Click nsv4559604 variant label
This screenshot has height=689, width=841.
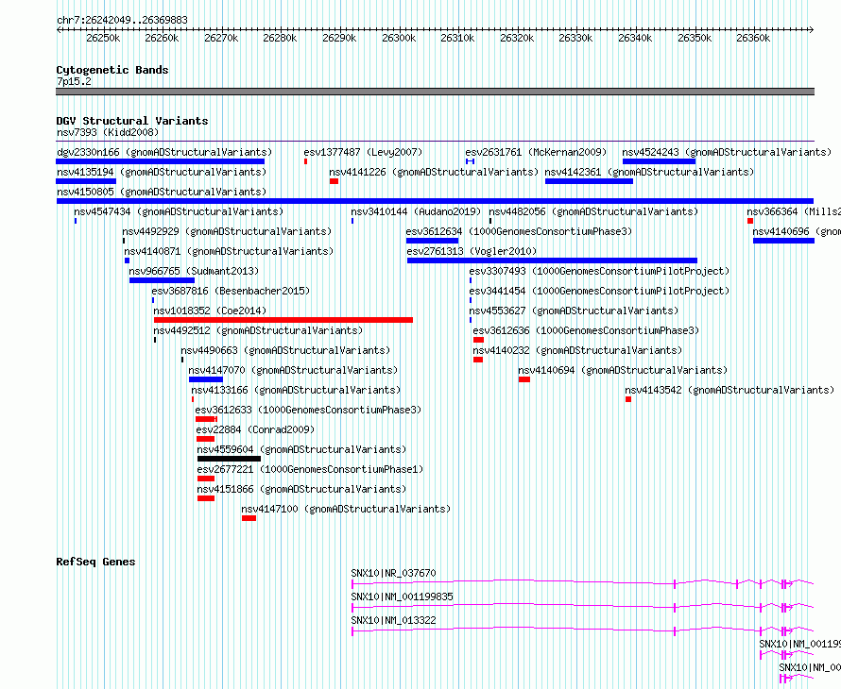click(x=301, y=449)
